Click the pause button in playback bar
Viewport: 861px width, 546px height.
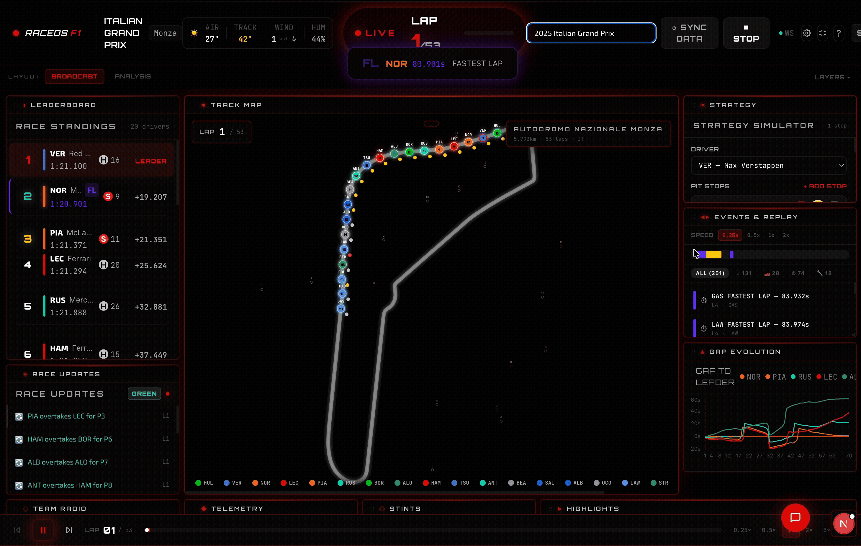pos(43,530)
